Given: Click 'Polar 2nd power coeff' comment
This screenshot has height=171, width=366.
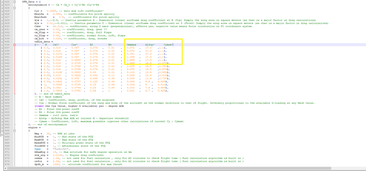Looking at the screenshot, I should [59, 109].
